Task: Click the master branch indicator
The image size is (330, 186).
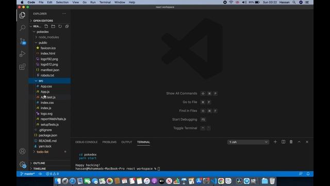Action: point(27,174)
